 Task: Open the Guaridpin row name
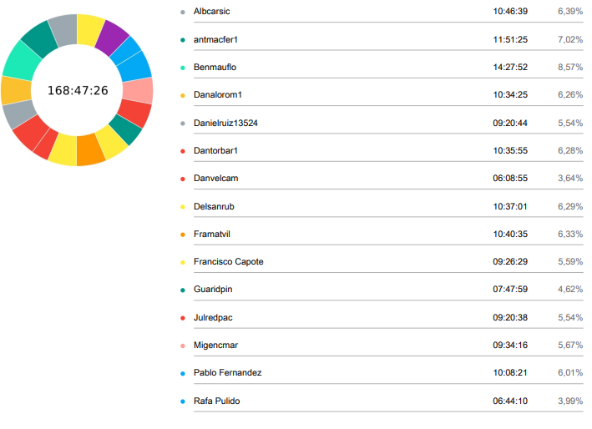212,290
